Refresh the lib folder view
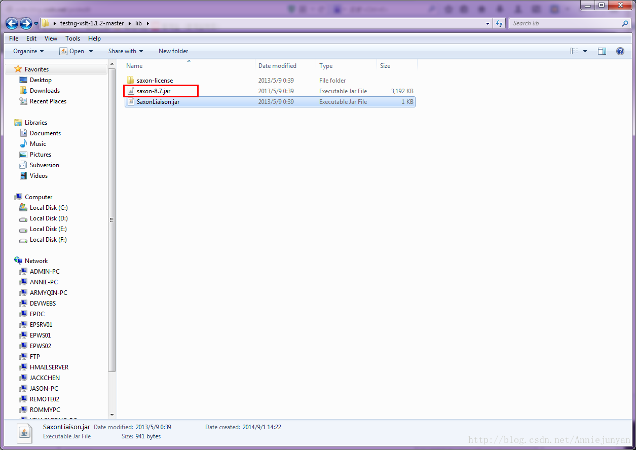 [499, 23]
